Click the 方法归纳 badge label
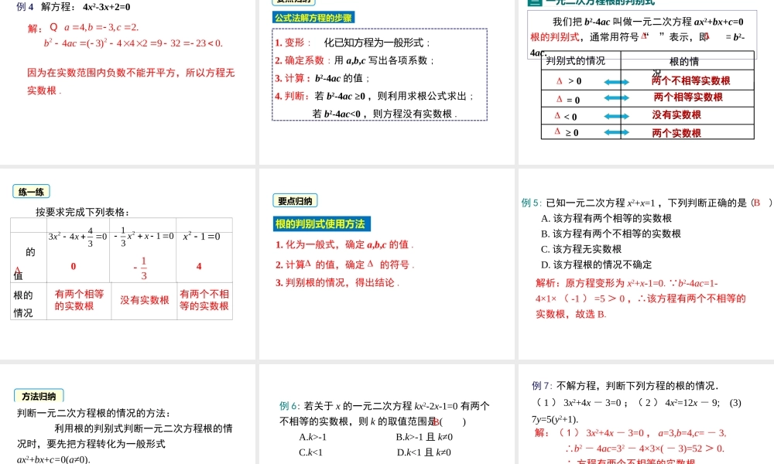 click(39, 396)
